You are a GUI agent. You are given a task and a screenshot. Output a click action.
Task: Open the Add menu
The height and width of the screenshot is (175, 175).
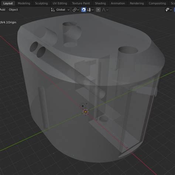(3, 10)
